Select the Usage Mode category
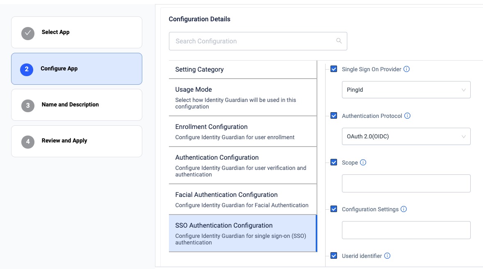Screen dimensions: 483x269 (x=243, y=97)
